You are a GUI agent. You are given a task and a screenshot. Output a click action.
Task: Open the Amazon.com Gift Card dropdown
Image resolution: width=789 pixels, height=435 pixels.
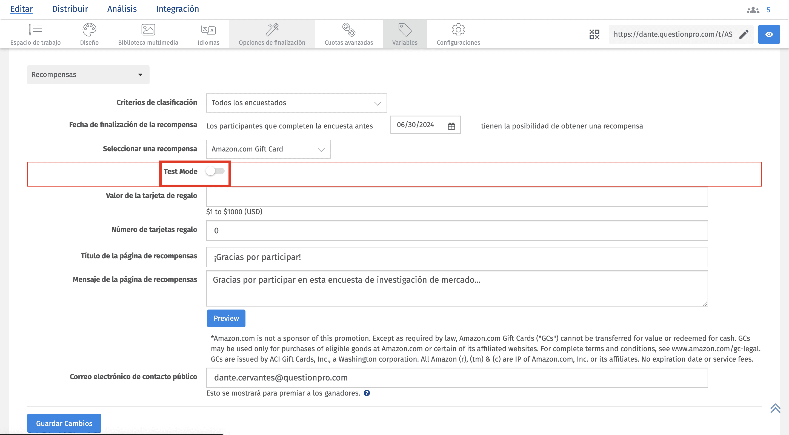click(x=268, y=149)
